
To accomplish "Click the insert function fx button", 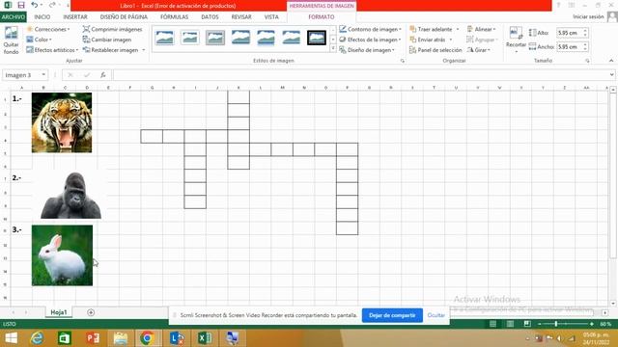I will click(103, 75).
